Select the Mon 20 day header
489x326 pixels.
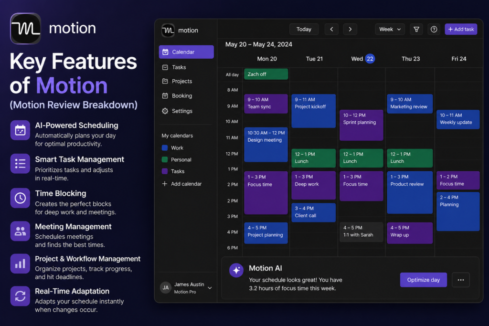click(x=267, y=59)
